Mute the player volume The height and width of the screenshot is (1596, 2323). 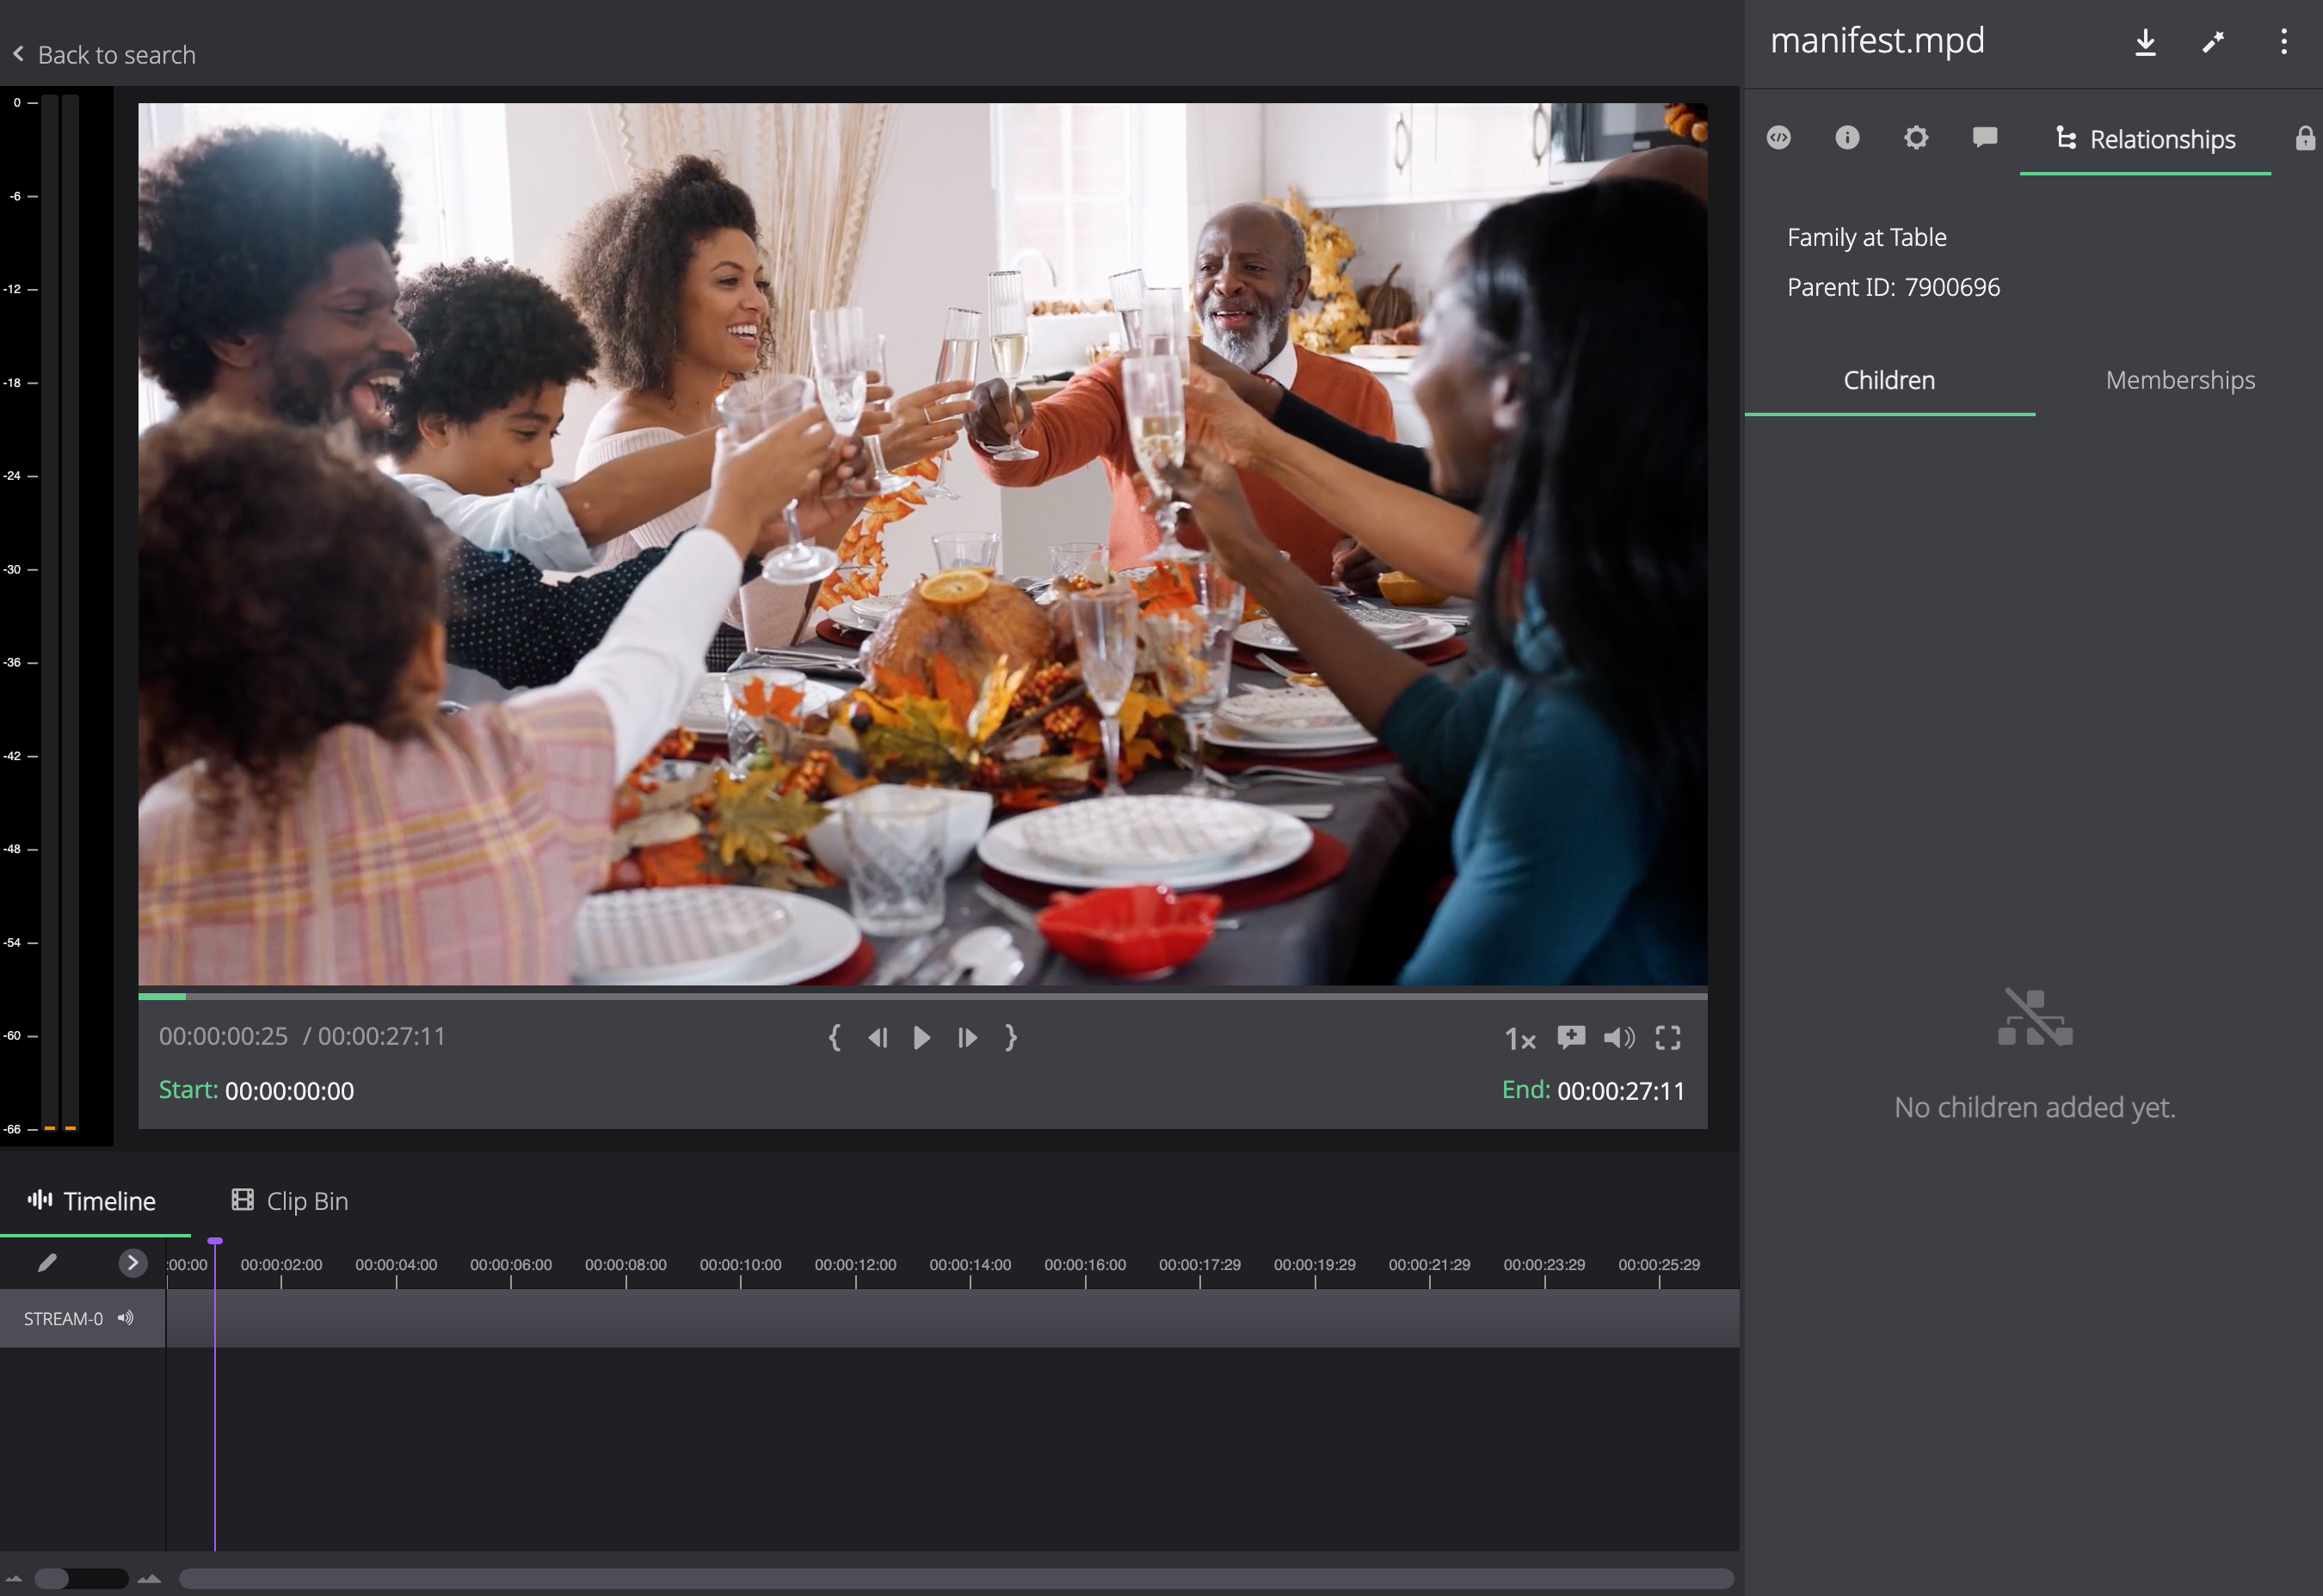(1618, 1038)
